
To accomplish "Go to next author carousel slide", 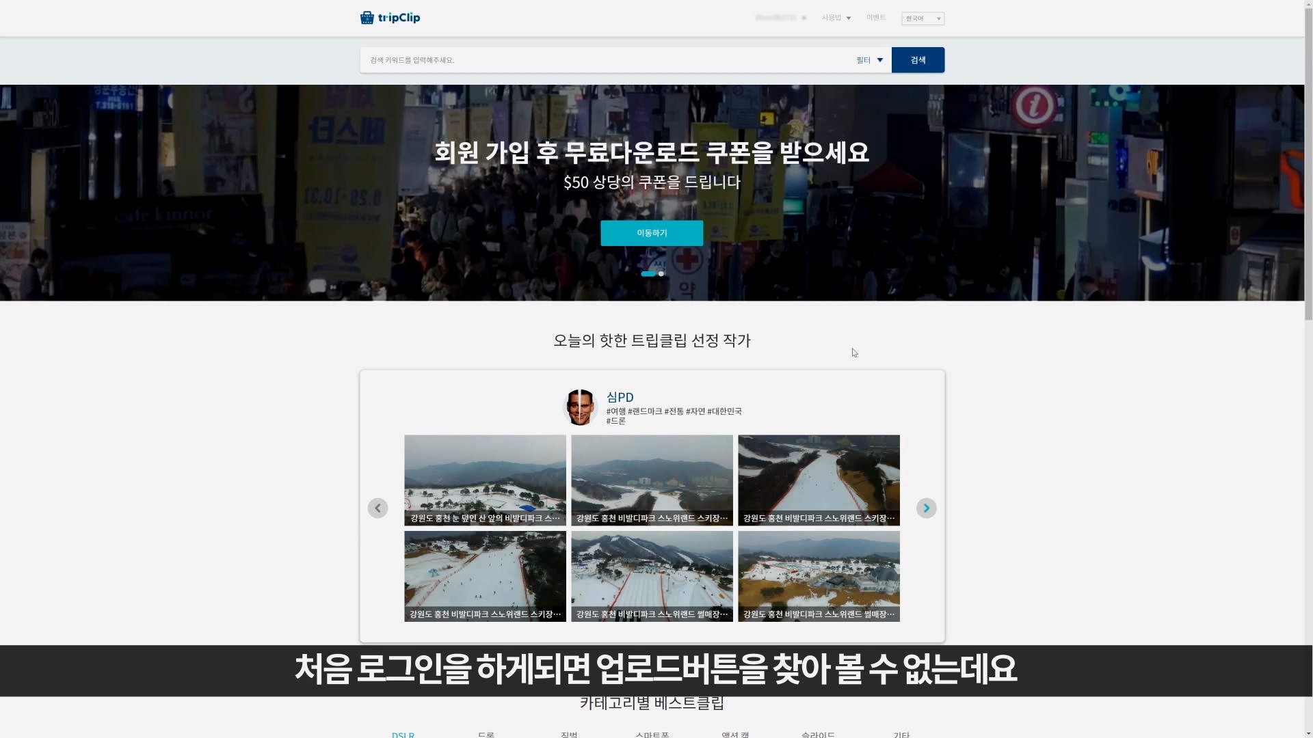I will click(x=926, y=508).
